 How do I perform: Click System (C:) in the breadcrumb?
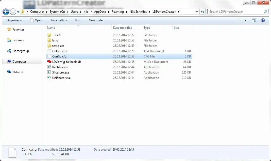click(x=57, y=12)
